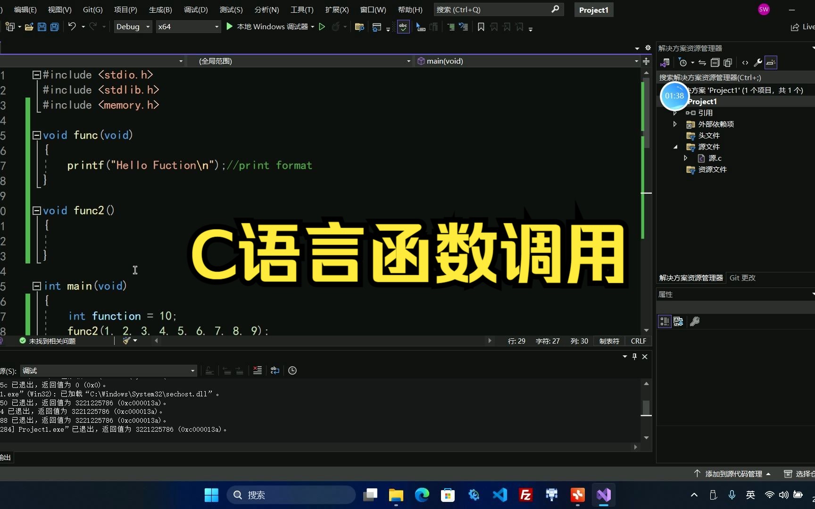Click the split editor icon near scrollbar

646,61
